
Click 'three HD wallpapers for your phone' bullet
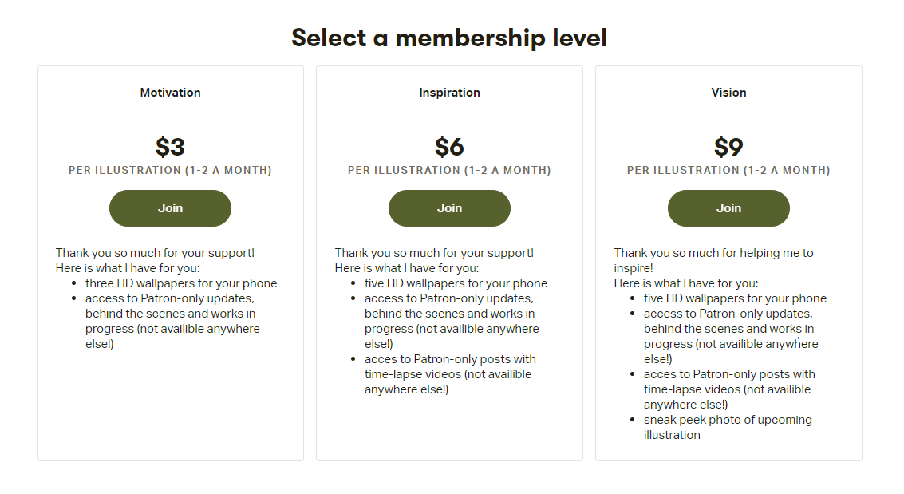click(x=181, y=283)
